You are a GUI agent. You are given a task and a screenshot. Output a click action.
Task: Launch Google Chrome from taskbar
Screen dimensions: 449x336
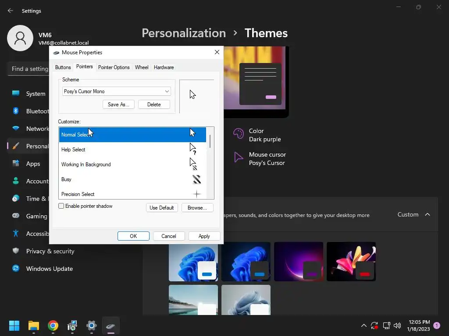click(x=53, y=325)
